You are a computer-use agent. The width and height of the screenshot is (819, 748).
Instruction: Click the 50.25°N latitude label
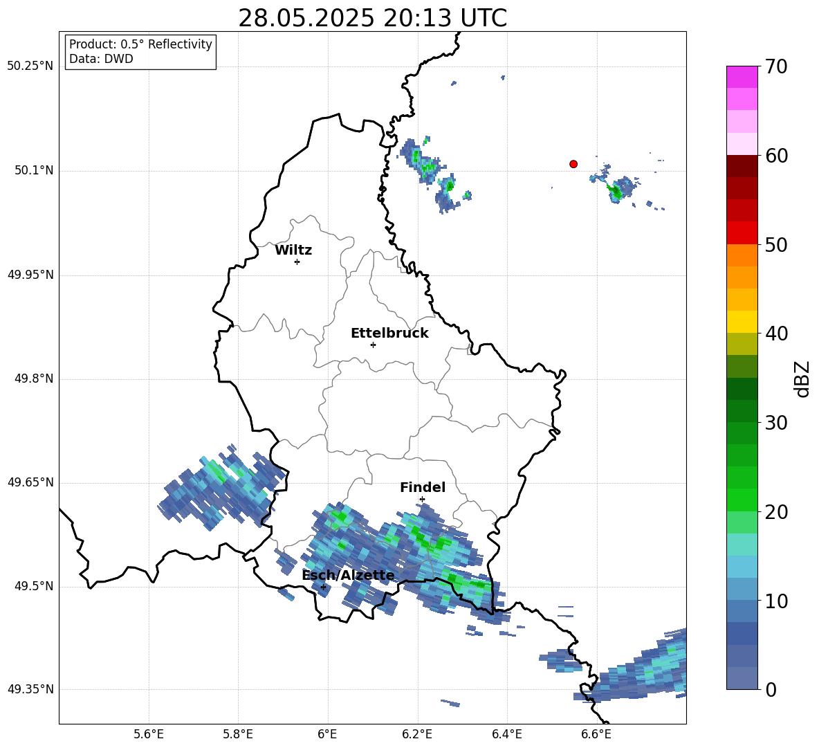(x=30, y=66)
